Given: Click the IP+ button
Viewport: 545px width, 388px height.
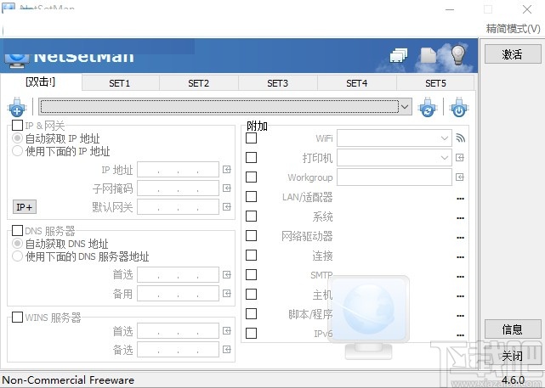Looking at the screenshot, I should pos(25,207).
